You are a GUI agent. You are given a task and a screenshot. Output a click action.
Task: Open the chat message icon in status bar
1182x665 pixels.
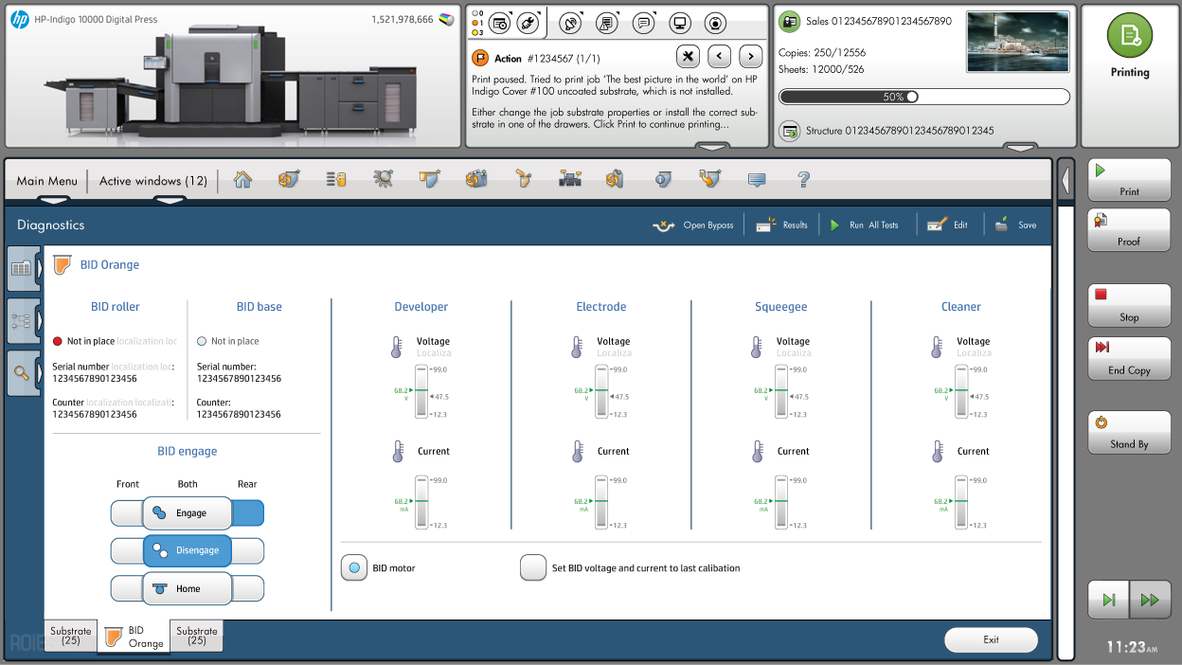[643, 24]
